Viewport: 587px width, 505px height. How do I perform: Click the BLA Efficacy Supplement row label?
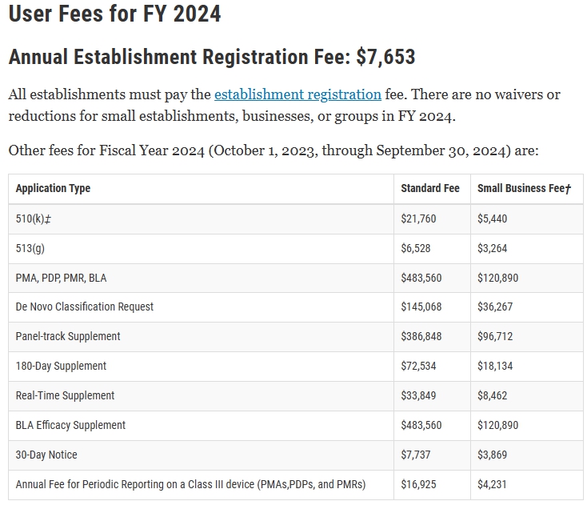(70, 425)
